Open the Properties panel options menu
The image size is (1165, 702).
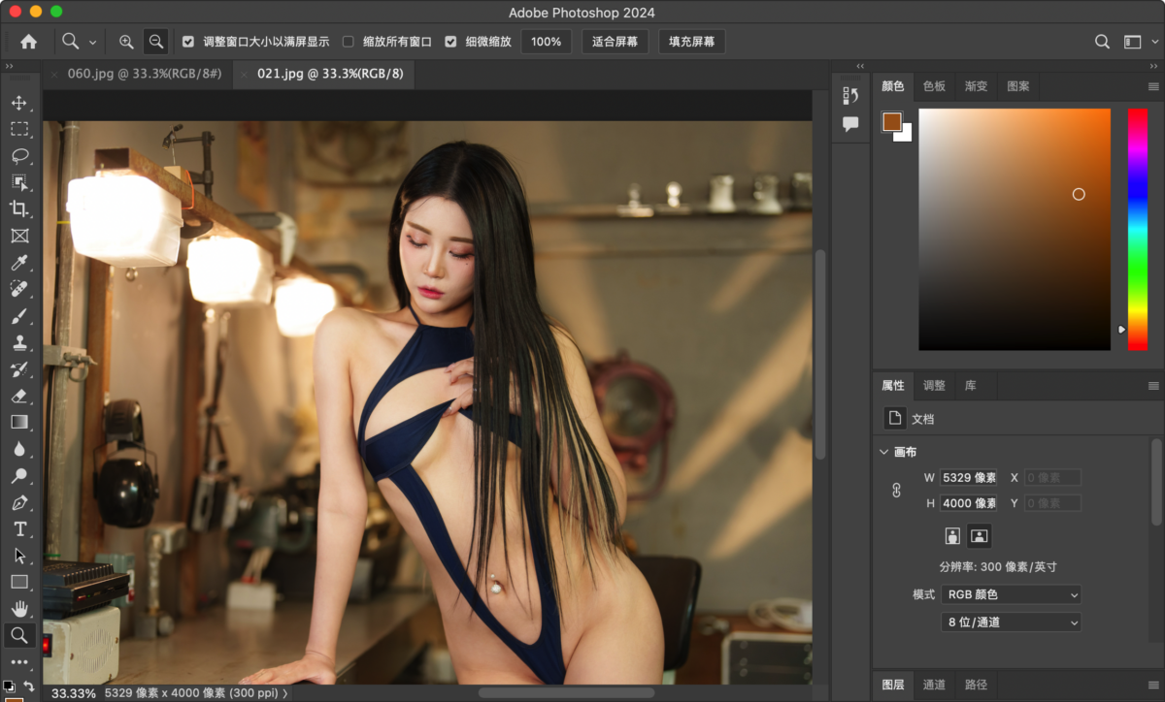(x=1153, y=386)
